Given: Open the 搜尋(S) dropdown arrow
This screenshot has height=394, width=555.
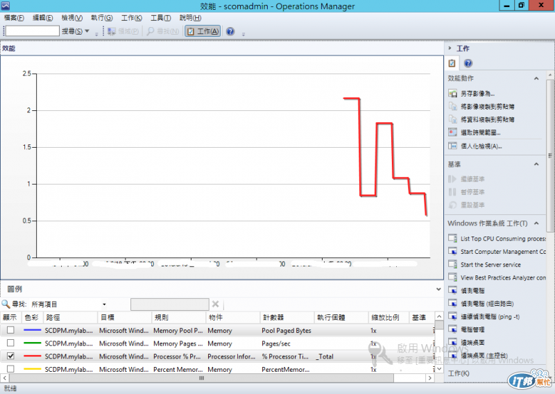Looking at the screenshot, I should coord(87,31).
